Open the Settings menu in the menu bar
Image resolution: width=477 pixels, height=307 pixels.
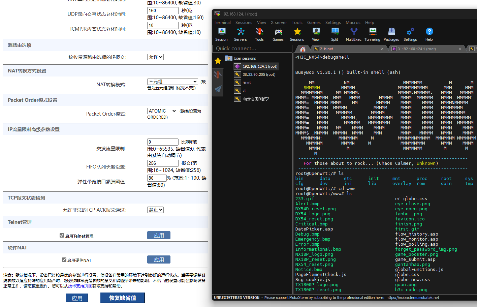coord(333,23)
